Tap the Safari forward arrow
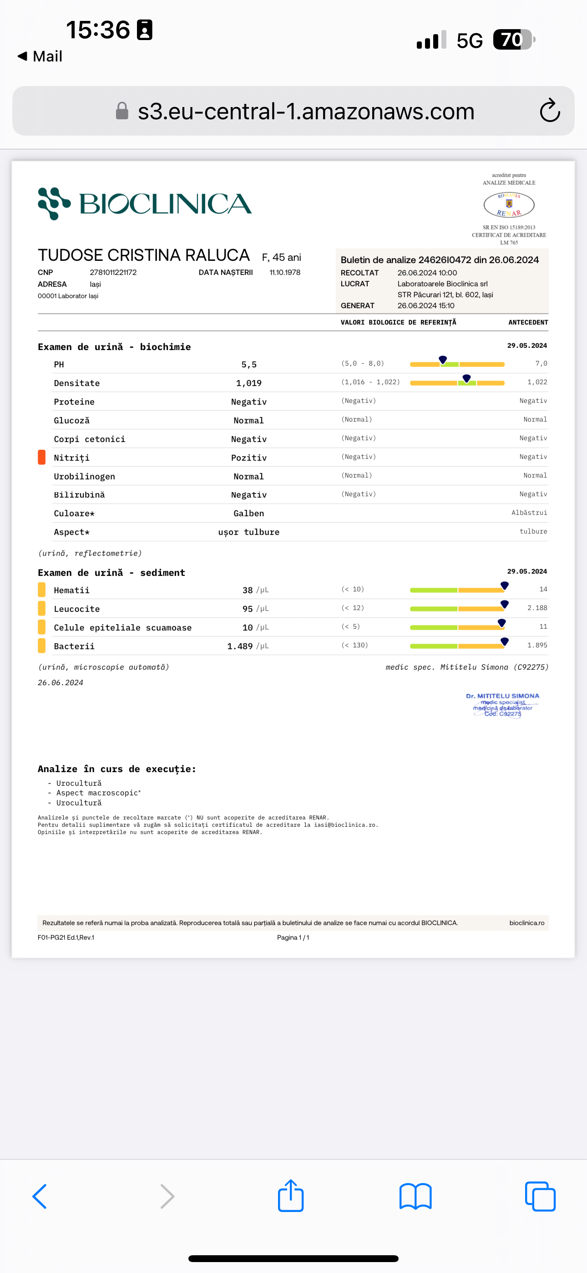 click(167, 1197)
